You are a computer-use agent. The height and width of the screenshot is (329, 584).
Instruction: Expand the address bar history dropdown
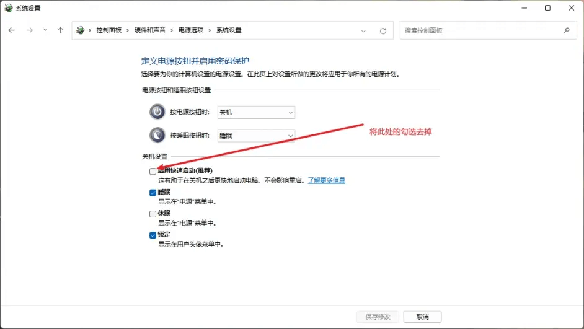click(x=364, y=30)
